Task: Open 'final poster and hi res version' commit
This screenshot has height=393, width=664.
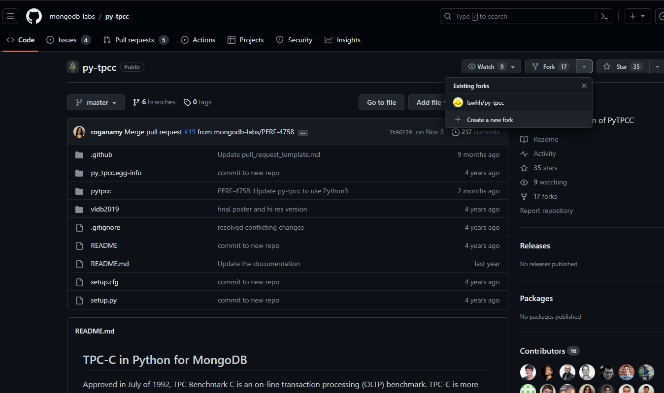Action: coord(262,209)
